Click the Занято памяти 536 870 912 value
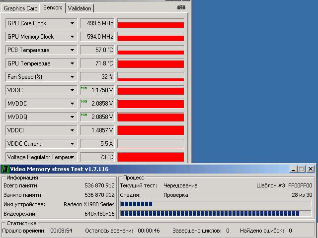The image size is (318, 238). click(99, 195)
